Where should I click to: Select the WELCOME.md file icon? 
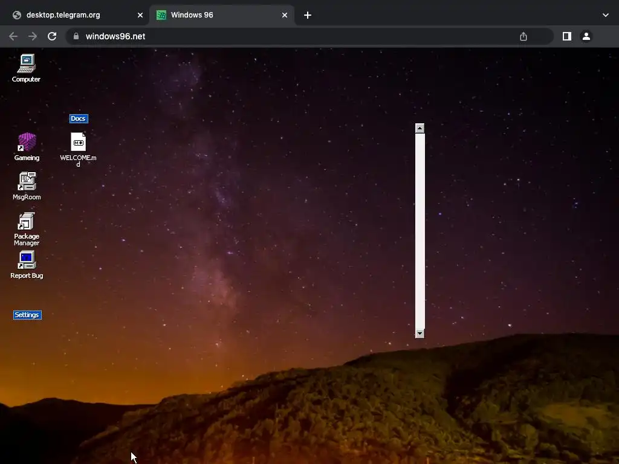tap(78, 150)
